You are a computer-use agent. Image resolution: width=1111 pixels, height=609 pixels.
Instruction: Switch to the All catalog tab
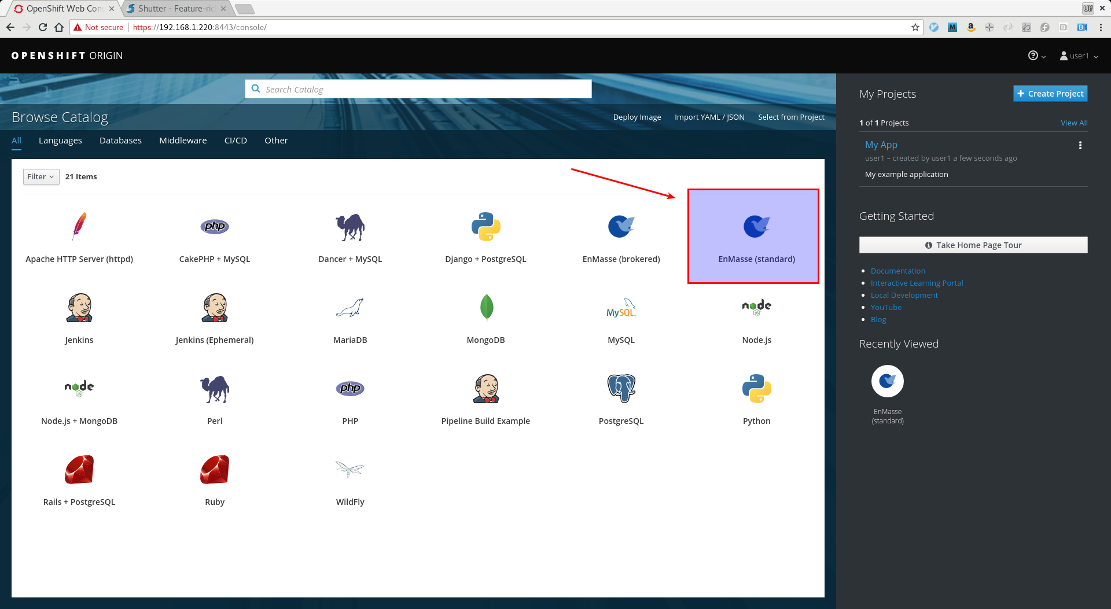pos(16,141)
